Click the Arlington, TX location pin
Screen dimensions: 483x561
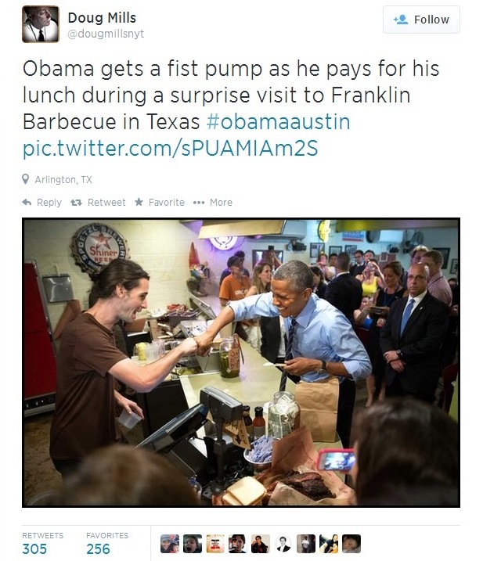point(25,179)
